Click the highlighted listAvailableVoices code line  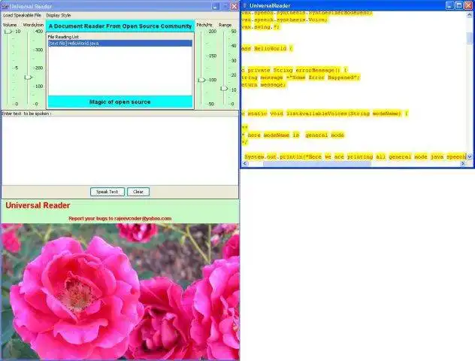(x=325, y=114)
